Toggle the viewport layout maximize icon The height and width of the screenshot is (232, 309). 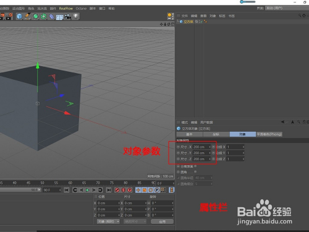tap(172, 24)
